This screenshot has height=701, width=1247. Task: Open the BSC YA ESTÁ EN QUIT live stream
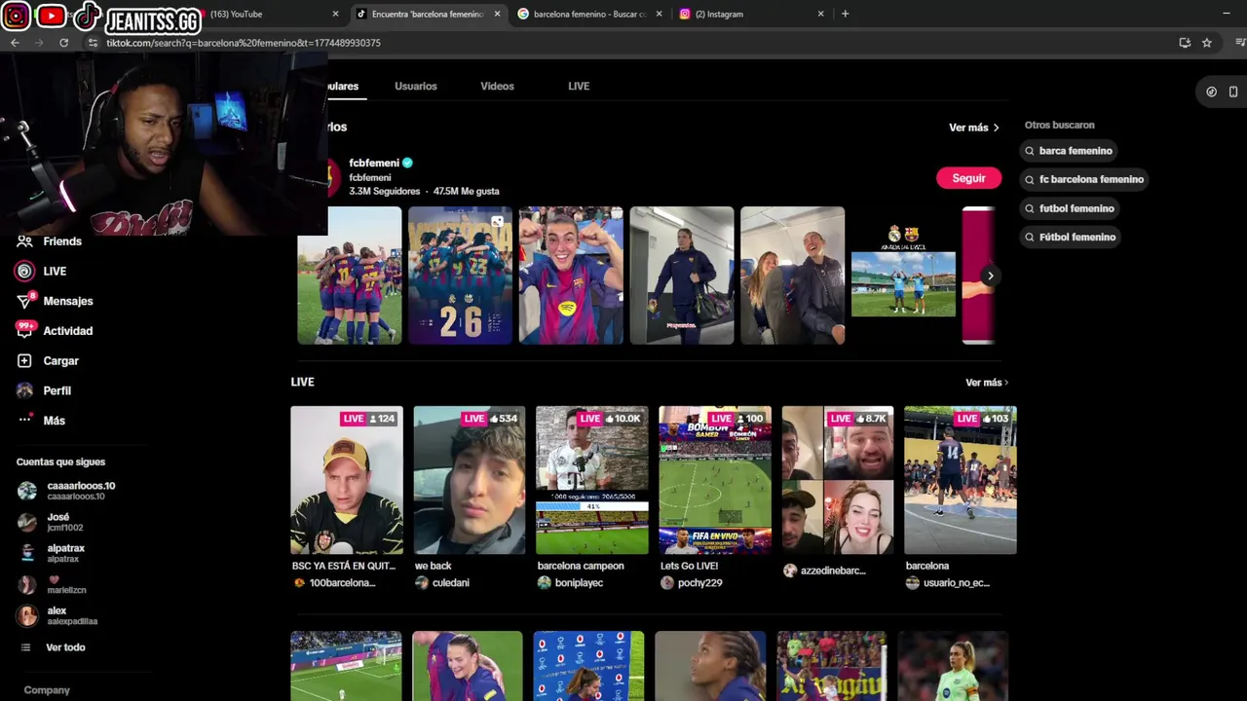pyautogui.click(x=347, y=480)
